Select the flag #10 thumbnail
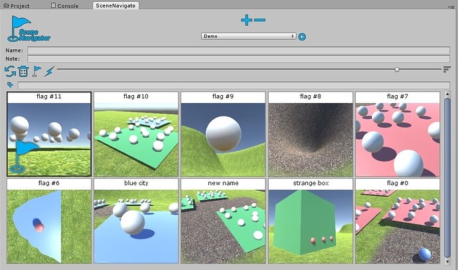The height and width of the screenshot is (270, 458). tap(136, 134)
